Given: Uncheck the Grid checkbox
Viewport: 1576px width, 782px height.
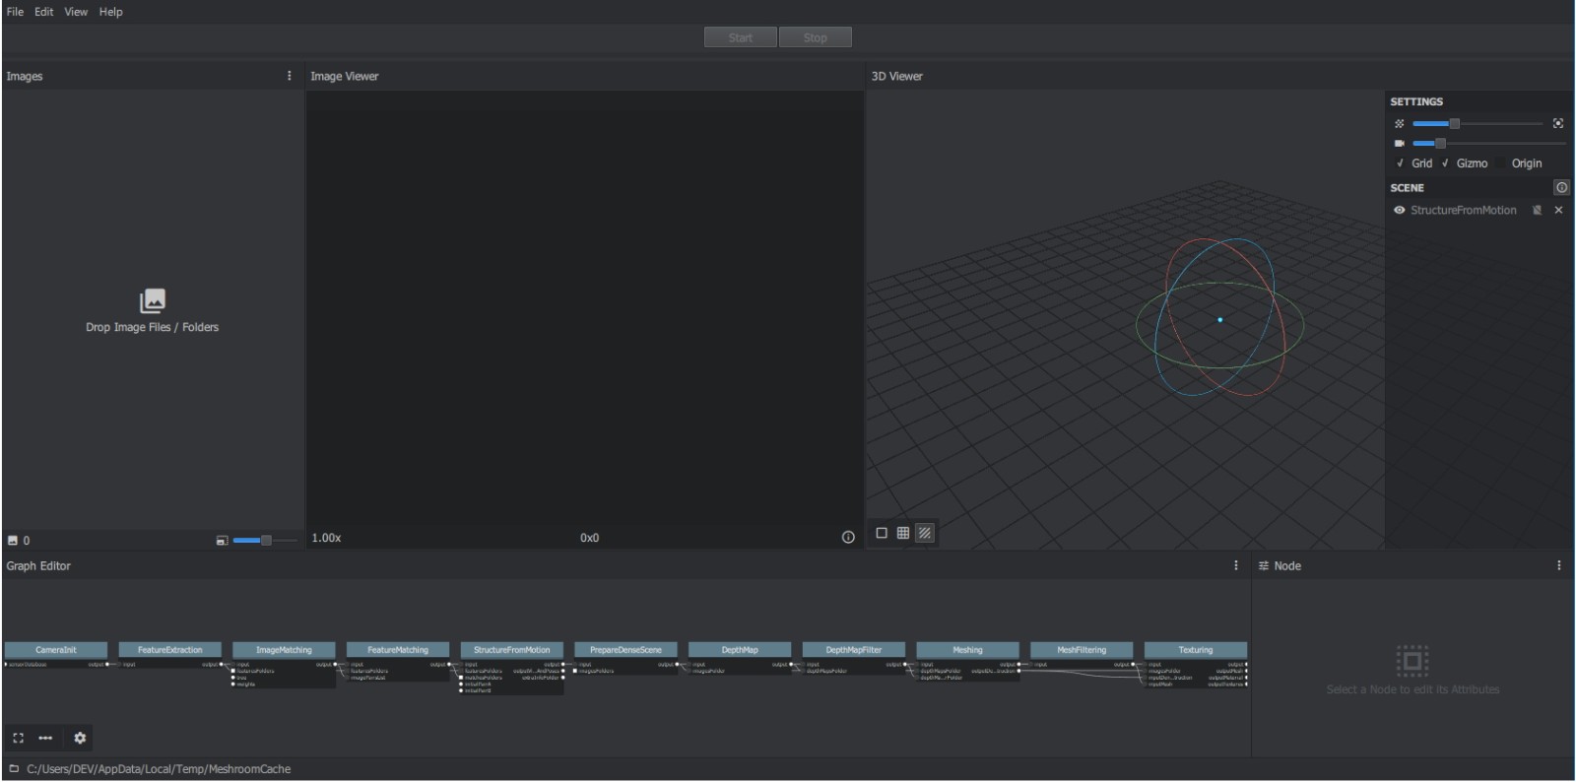Looking at the screenshot, I should (x=1401, y=163).
